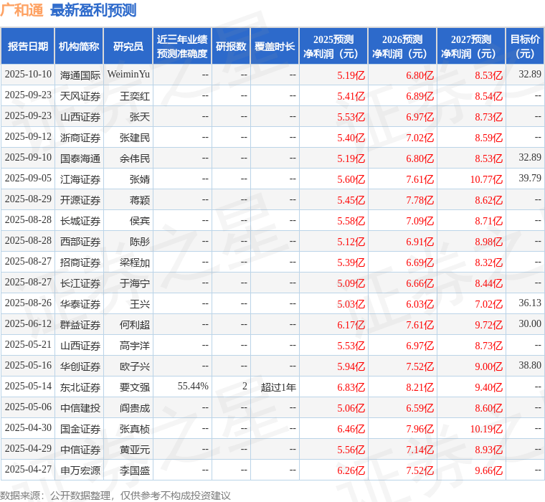The image size is (545, 502).
Task: Click the 8.98亿 2027 forecast value
Action: point(488,242)
